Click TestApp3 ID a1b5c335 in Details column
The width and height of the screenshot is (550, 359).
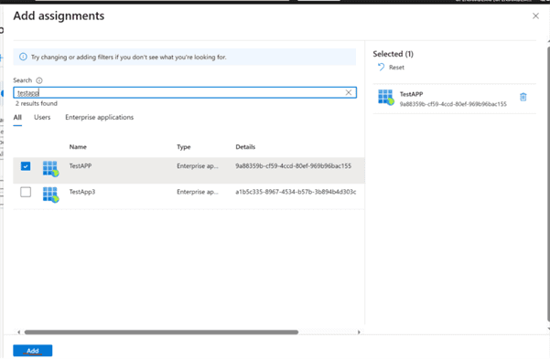(296, 192)
